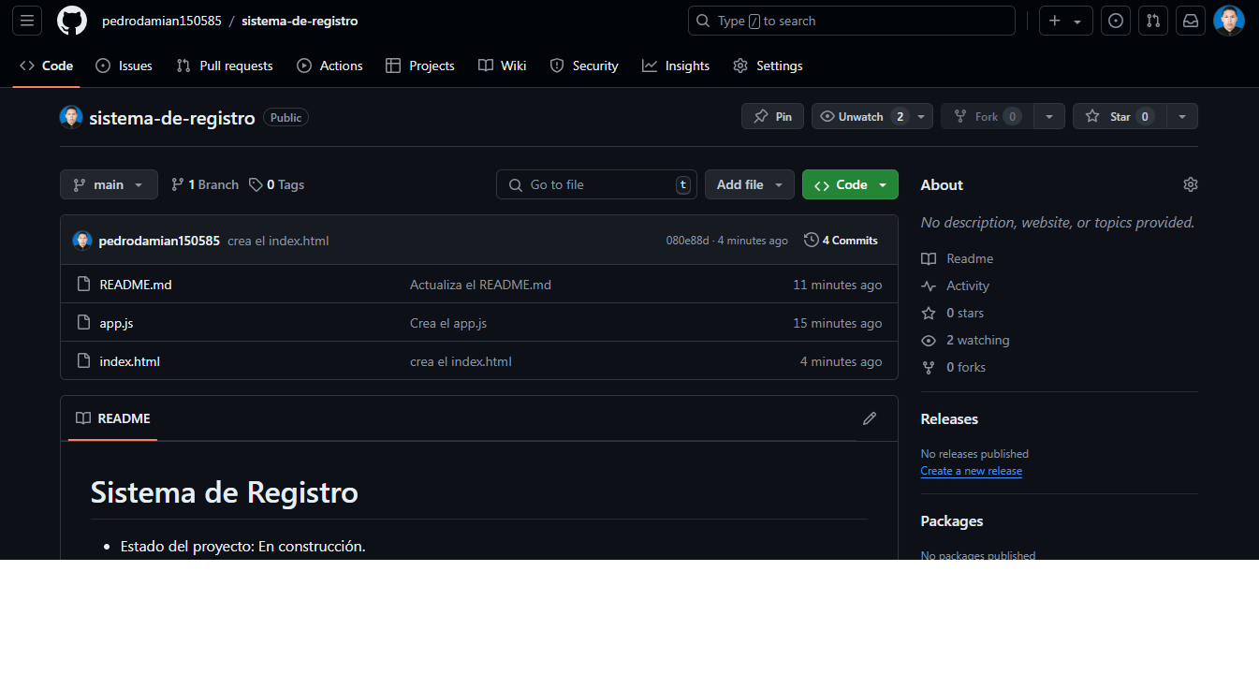Screen dimensions: 1259x674
Task: Star the repository
Action: tap(1120, 116)
